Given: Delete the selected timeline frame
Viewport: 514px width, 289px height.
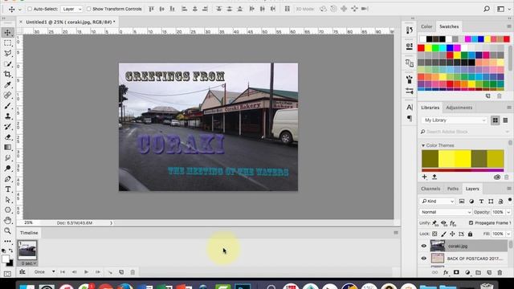Looking at the screenshot, I should 133,272.
